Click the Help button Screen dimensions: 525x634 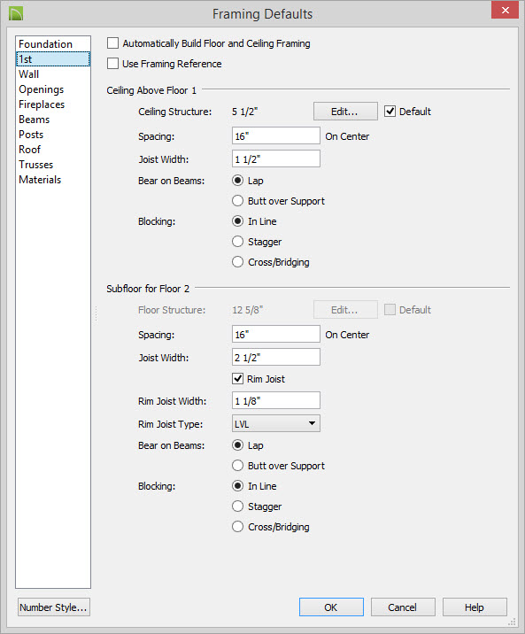(x=475, y=607)
